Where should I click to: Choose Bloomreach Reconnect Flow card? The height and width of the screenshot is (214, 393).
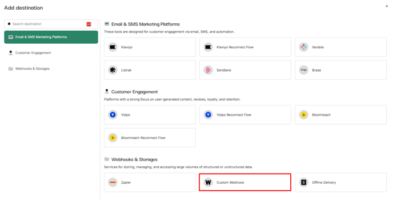(150, 138)
